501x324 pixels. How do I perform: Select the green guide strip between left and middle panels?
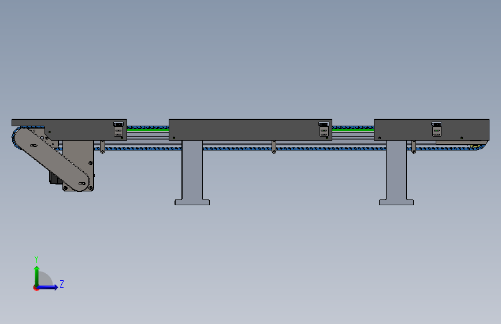tap(148, 130)
